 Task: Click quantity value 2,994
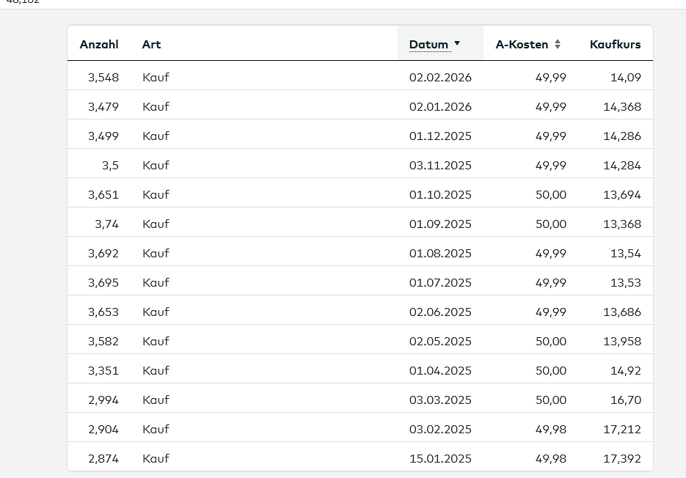coord(103,400)
